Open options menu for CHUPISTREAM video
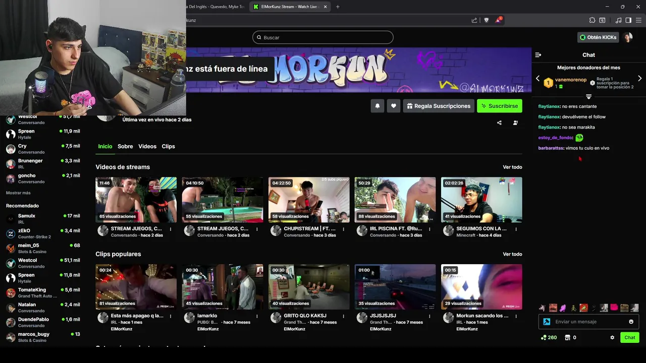This screenshot has height=363, width=646. coord(343,229)
